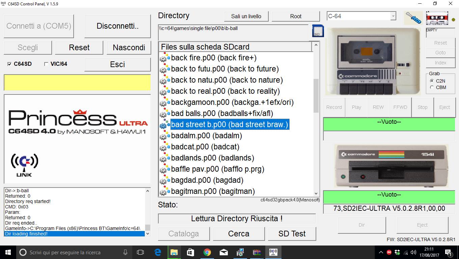The image size is (459, 259).
Task: Open Task View from taskbar
Action: [140, 252]
